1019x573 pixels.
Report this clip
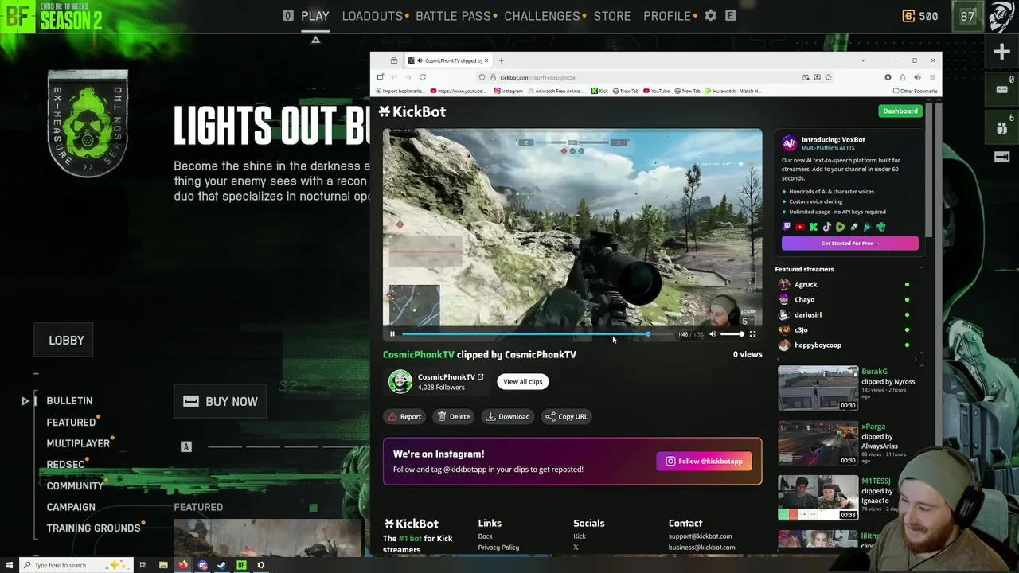(x=404, y=416)
